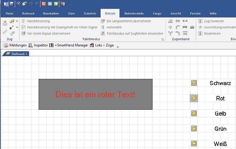Open the Inspektor panel
Image resolution: width=236 pixels, height=149 pixels.
pos(38,45)
